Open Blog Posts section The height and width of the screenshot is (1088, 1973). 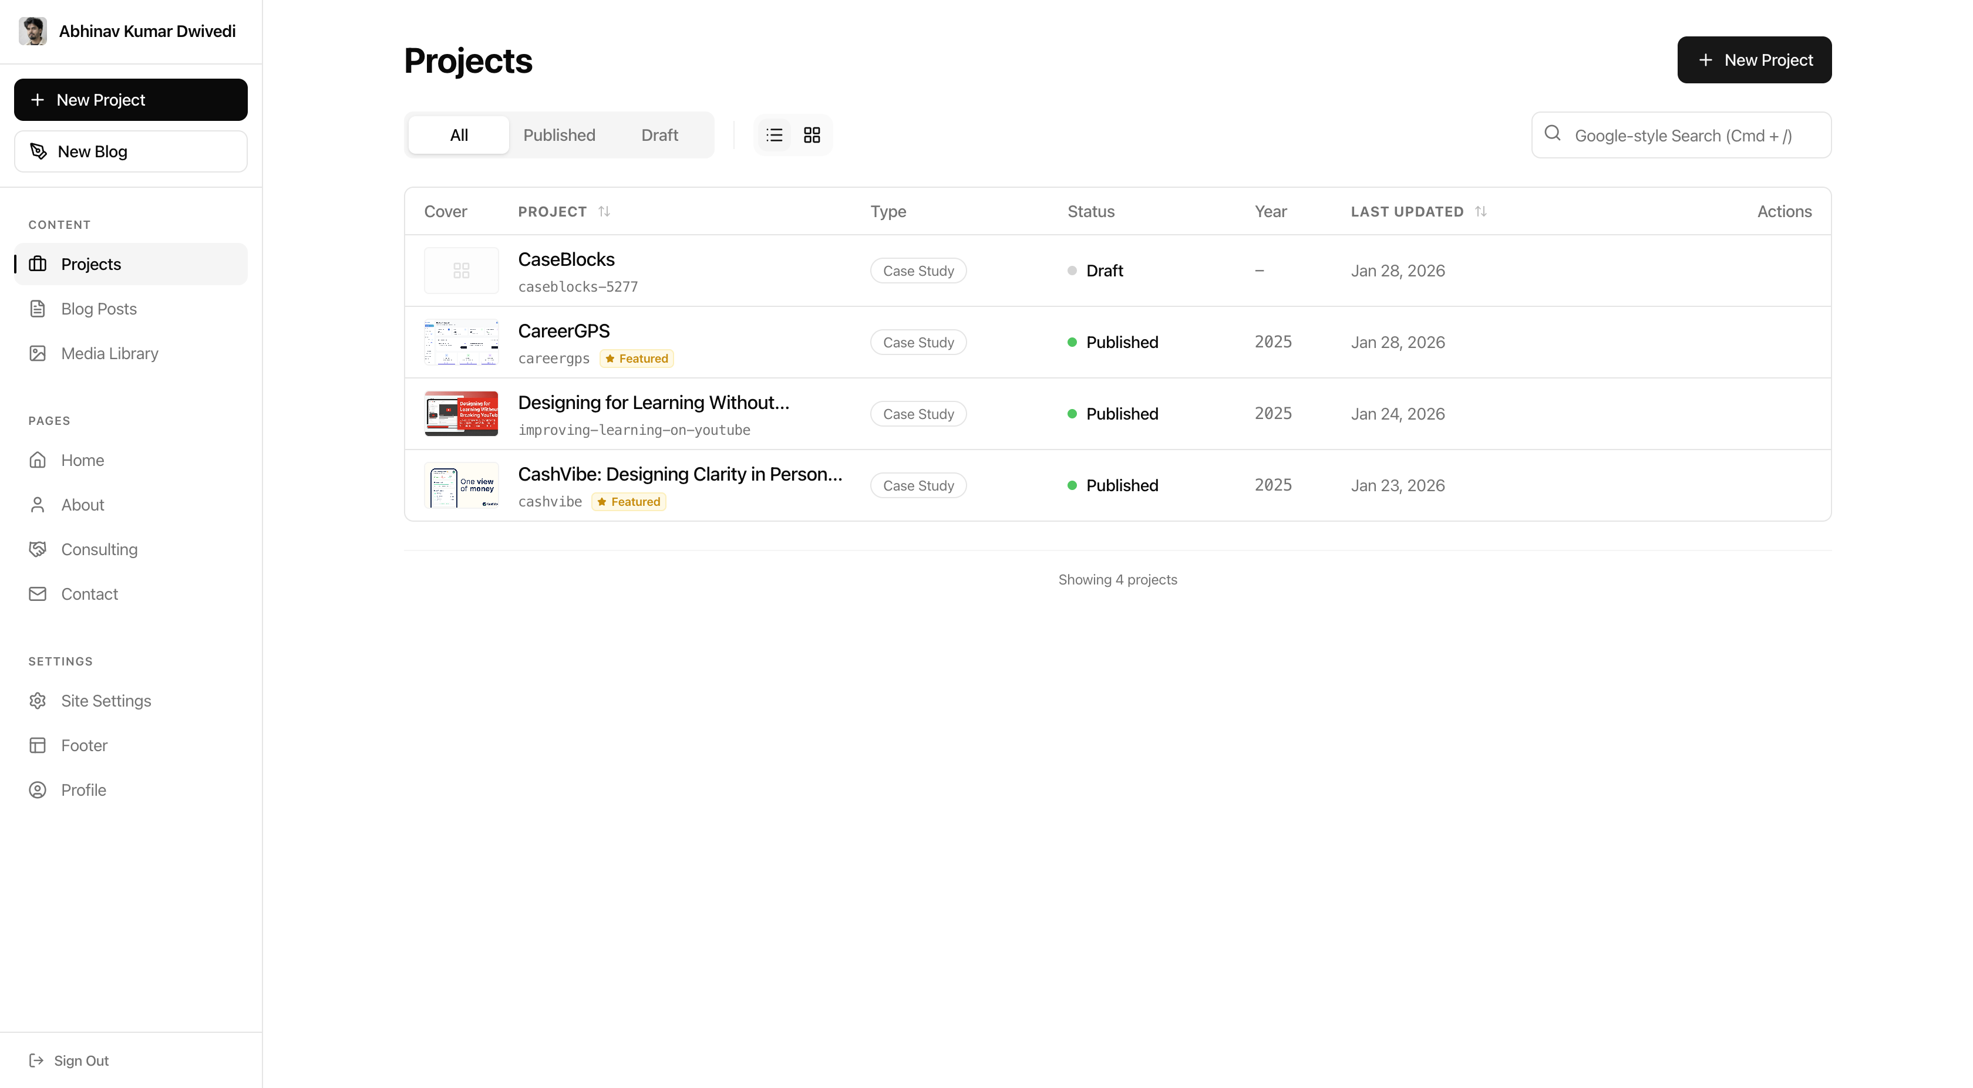(99, 309)
